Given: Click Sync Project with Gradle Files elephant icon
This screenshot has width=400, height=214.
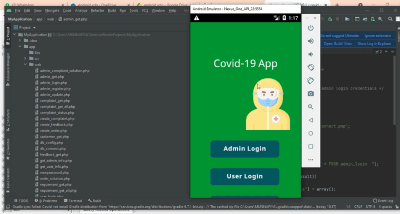Looking at the screenshot, I should click(365, 19).
